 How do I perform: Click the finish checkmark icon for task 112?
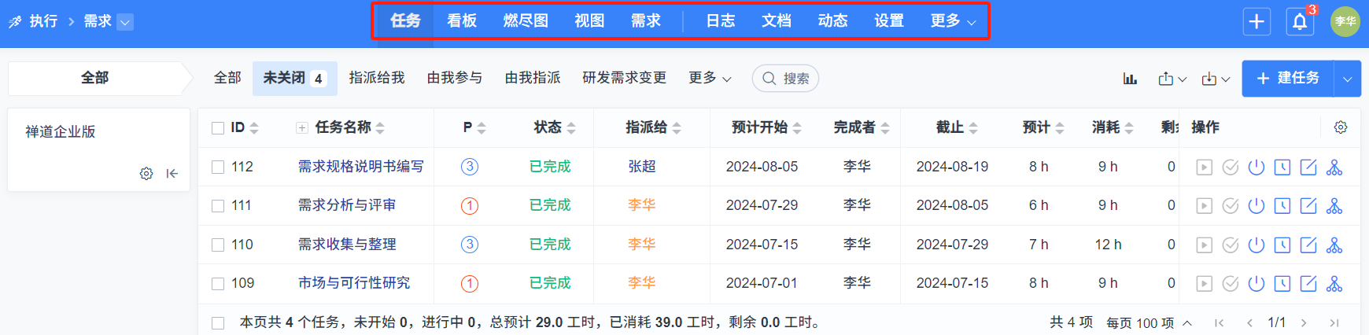click(x=1231, y=167)
